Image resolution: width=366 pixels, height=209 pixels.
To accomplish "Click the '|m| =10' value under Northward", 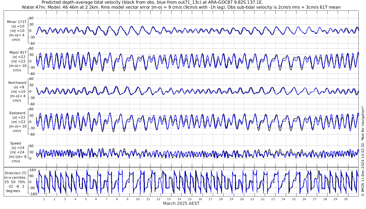I will tap(18, 92).
